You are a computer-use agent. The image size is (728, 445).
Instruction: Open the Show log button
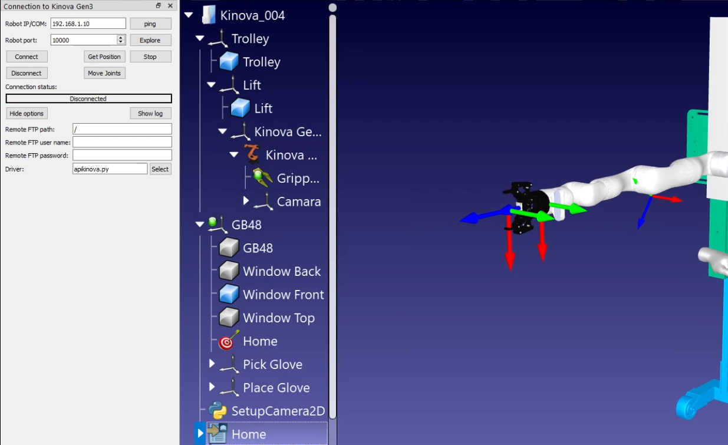(150, 113)
